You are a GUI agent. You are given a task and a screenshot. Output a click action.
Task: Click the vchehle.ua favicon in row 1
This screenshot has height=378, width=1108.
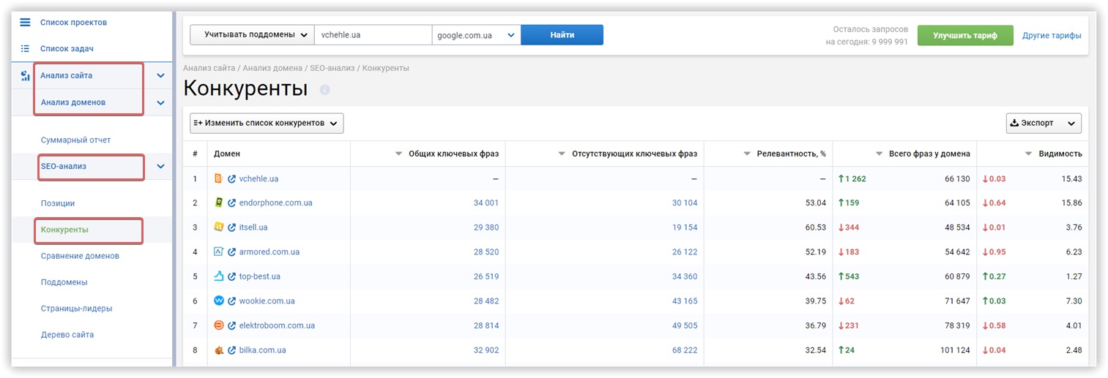(x=218, y=178)
